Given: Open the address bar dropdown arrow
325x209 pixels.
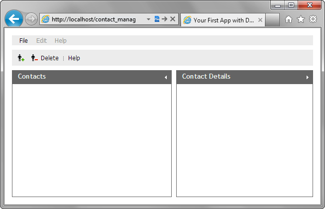Looking at the screenshot, I should click(x=148, y=19).
